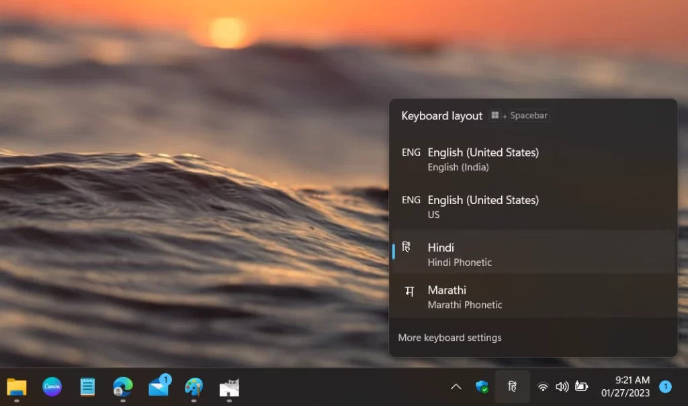Screen dimensions: 688x406
Task: Open the clock showing 9:21 AM
Action: [x=632, y=380]
